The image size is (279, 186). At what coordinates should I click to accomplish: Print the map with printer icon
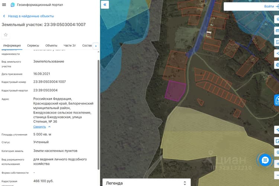coord(277,65)
